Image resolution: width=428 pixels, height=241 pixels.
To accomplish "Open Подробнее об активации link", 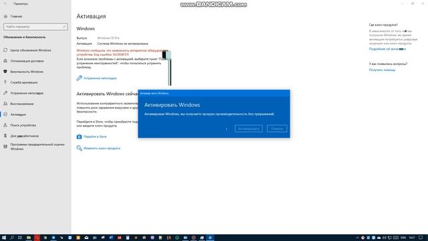I will click(387, 49).
